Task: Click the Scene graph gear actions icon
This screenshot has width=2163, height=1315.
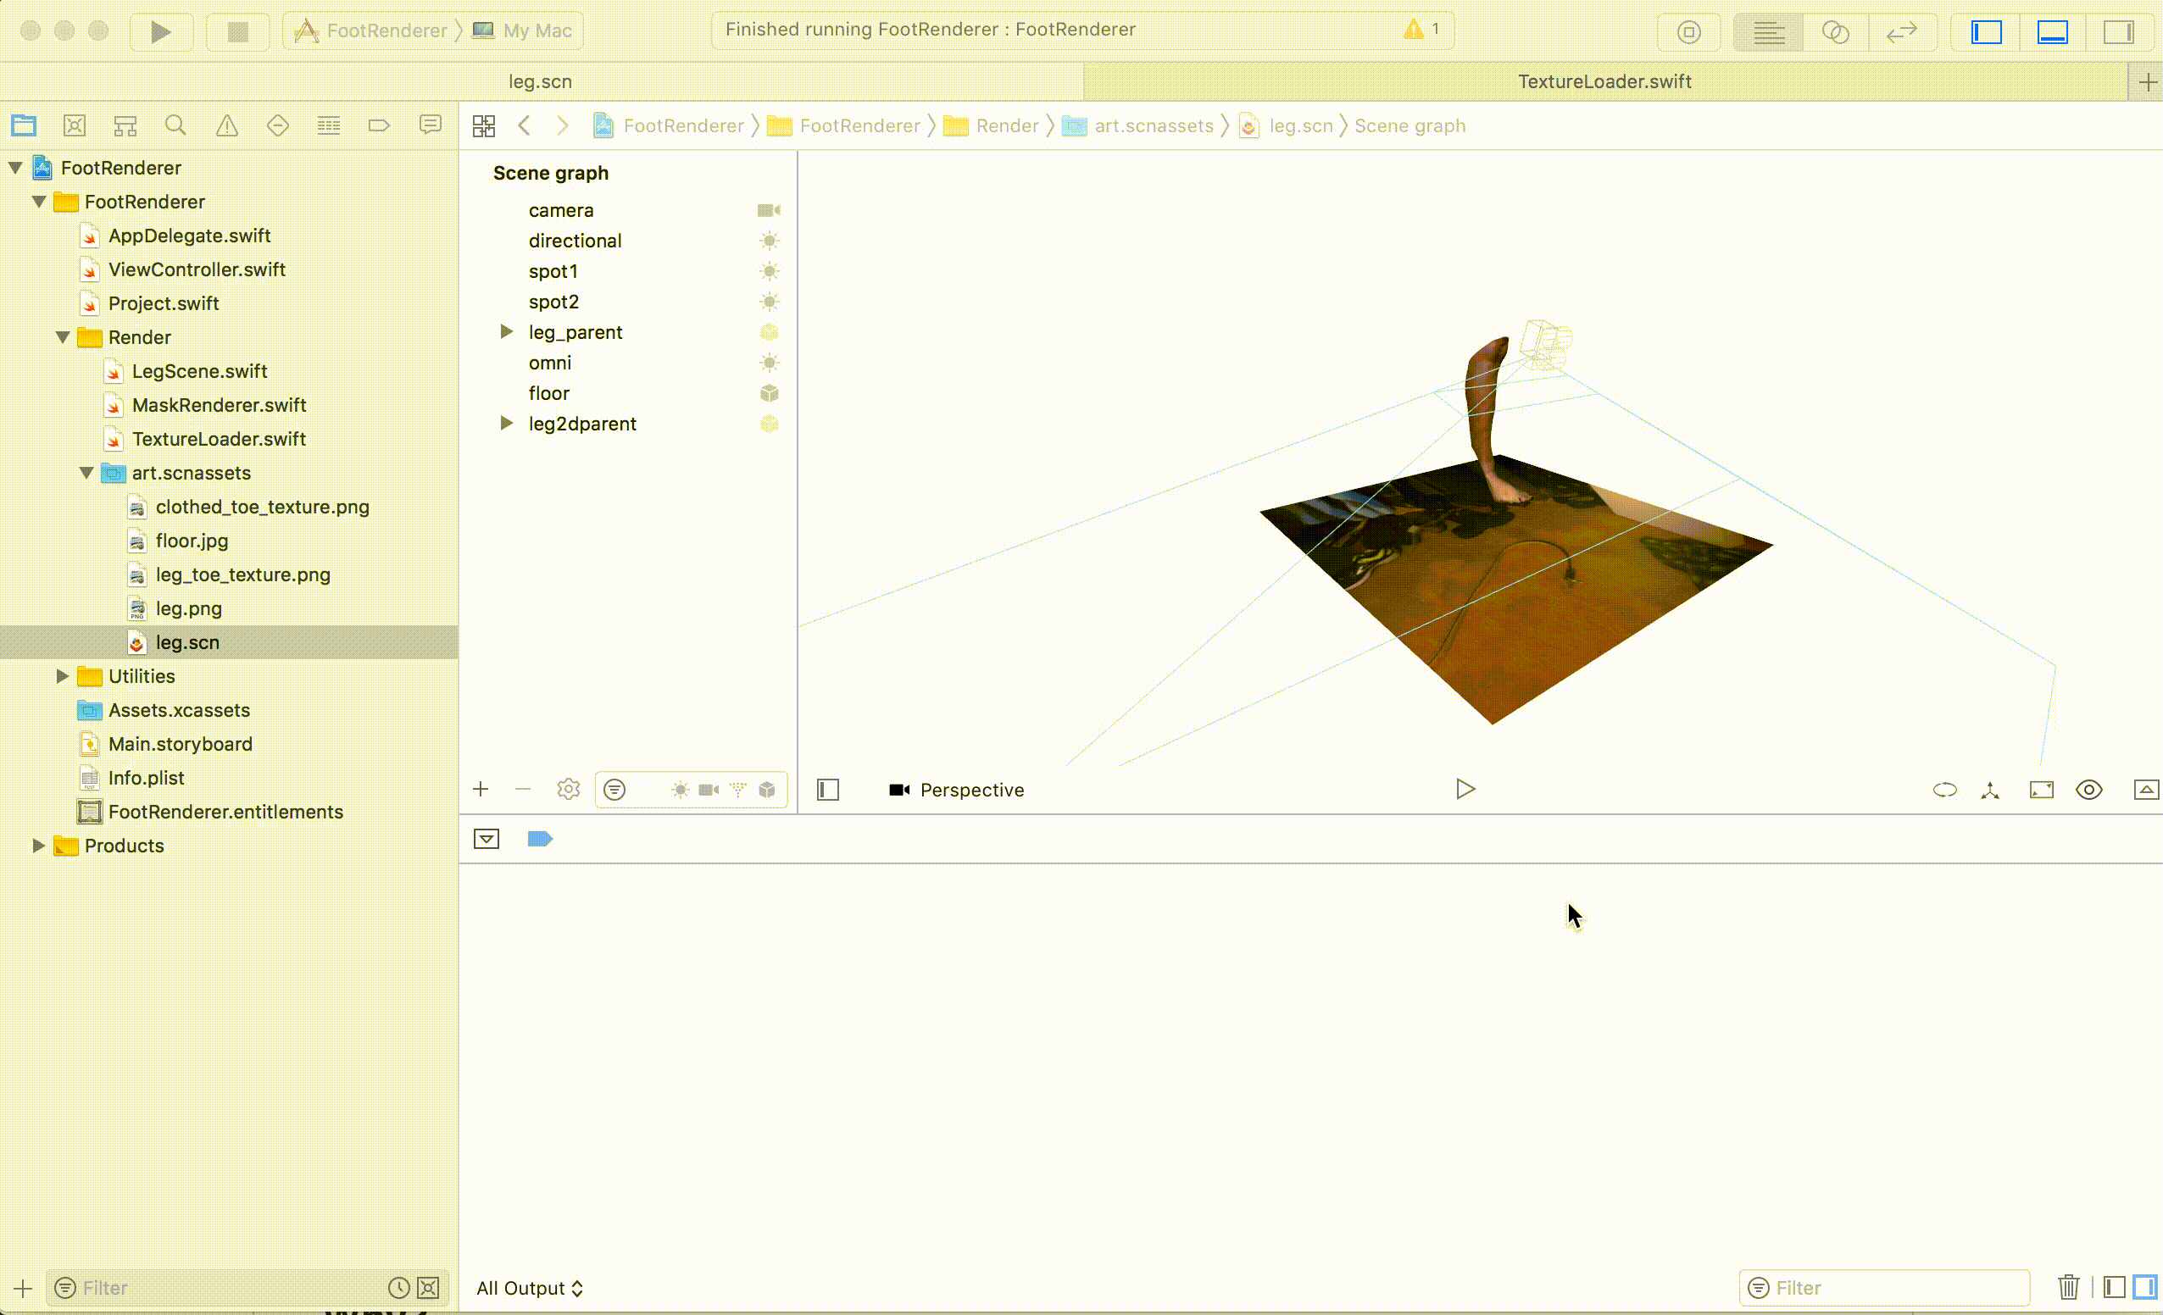Action: [568, 789]
